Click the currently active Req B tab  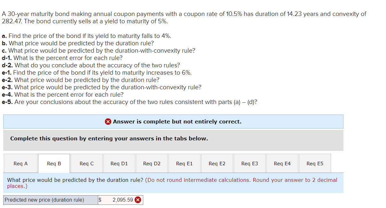(x=53, y=163)
